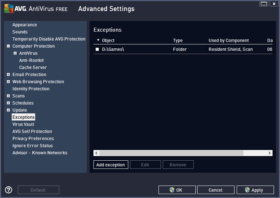Screen dimensions: 280x198
Task: Click the horizontal scrollbar thumb
Action: coord(171,153)
